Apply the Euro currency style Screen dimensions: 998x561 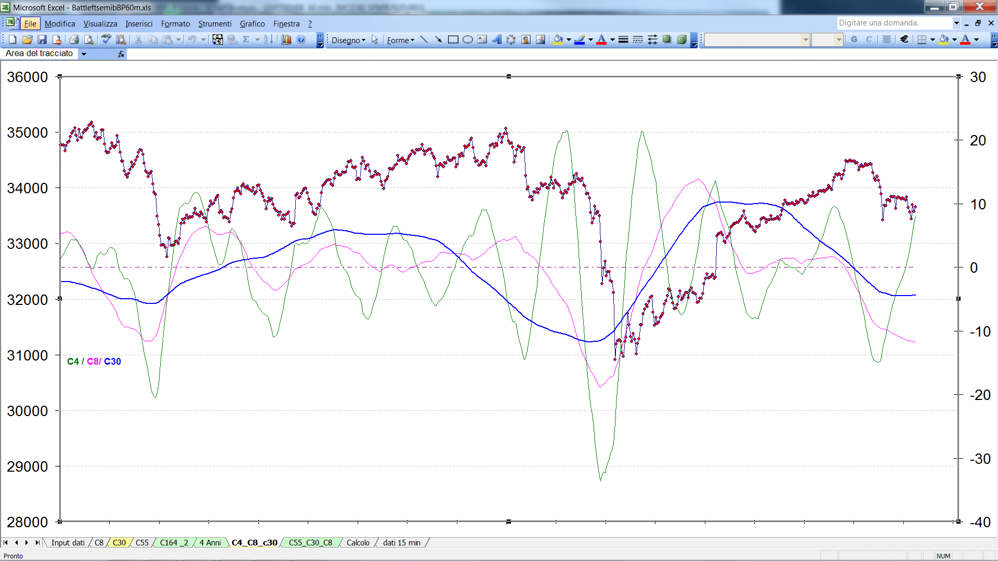tap(904, 39)
